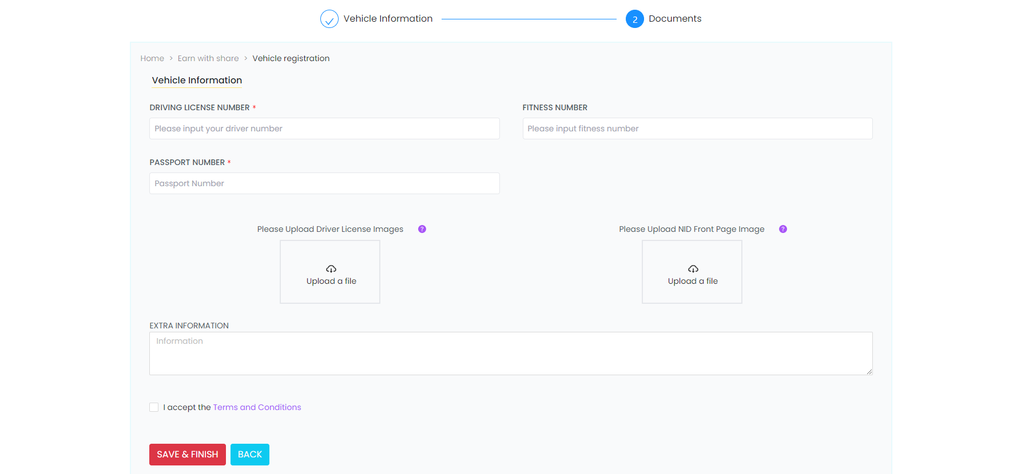Select the Vehicle Information step label

pos(388,19)
